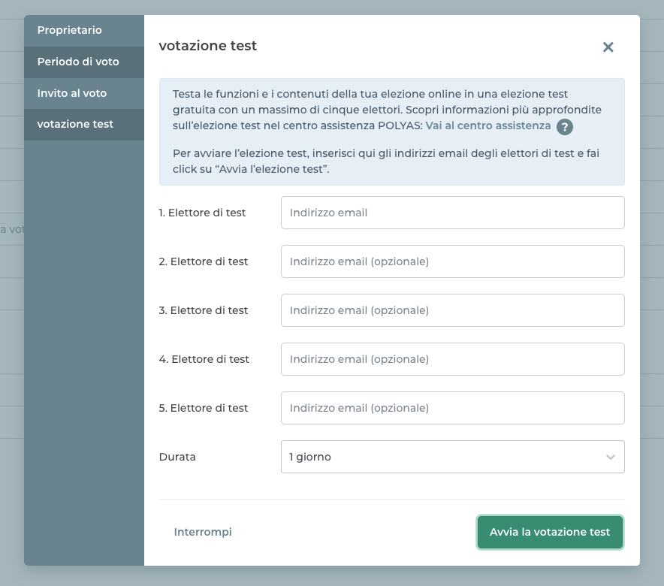
Task: Click the '5. Elettore di test' label
Action: [x=204, y=408]
